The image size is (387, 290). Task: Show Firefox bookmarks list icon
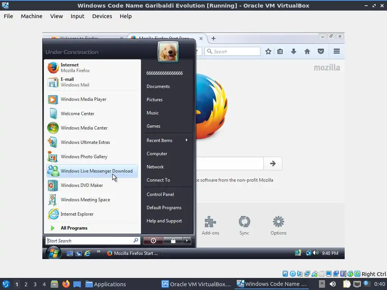280,51
